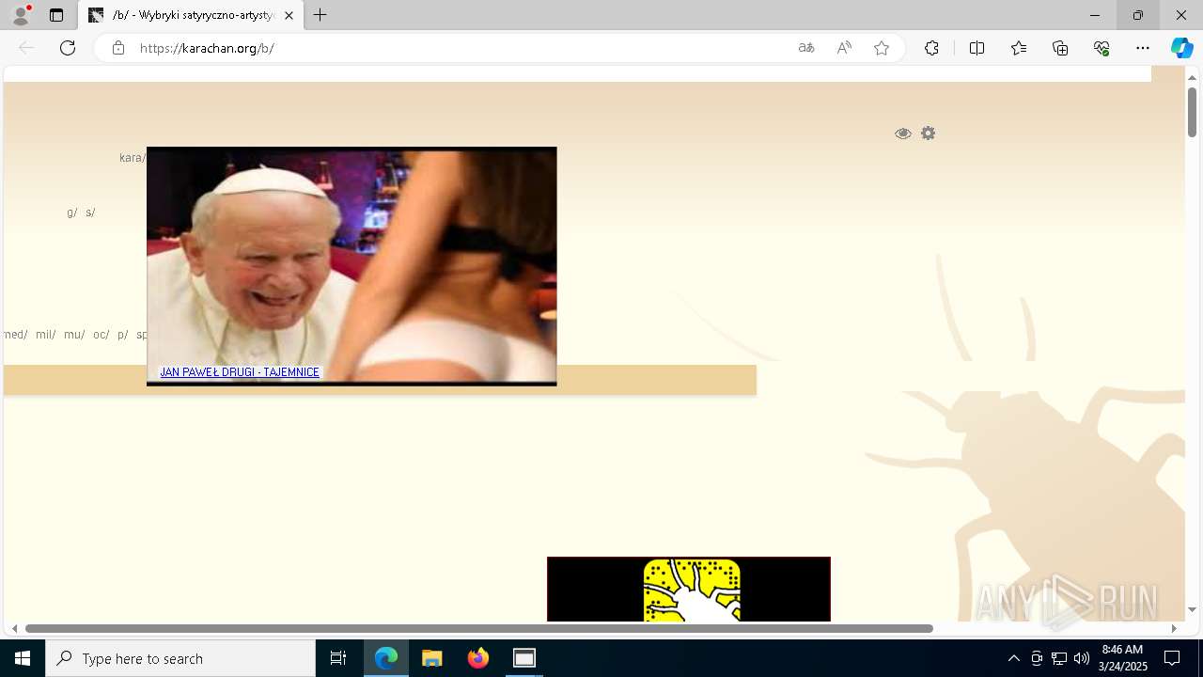The image size is (1203, 677).
Task: Open the network status tray icon
Action: [1059, 658]
